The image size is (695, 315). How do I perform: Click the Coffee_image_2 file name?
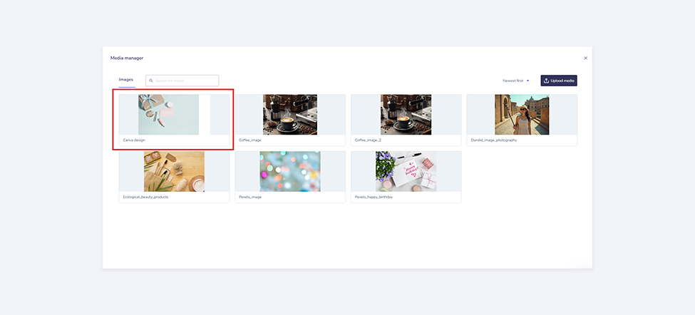coord(368,140)
